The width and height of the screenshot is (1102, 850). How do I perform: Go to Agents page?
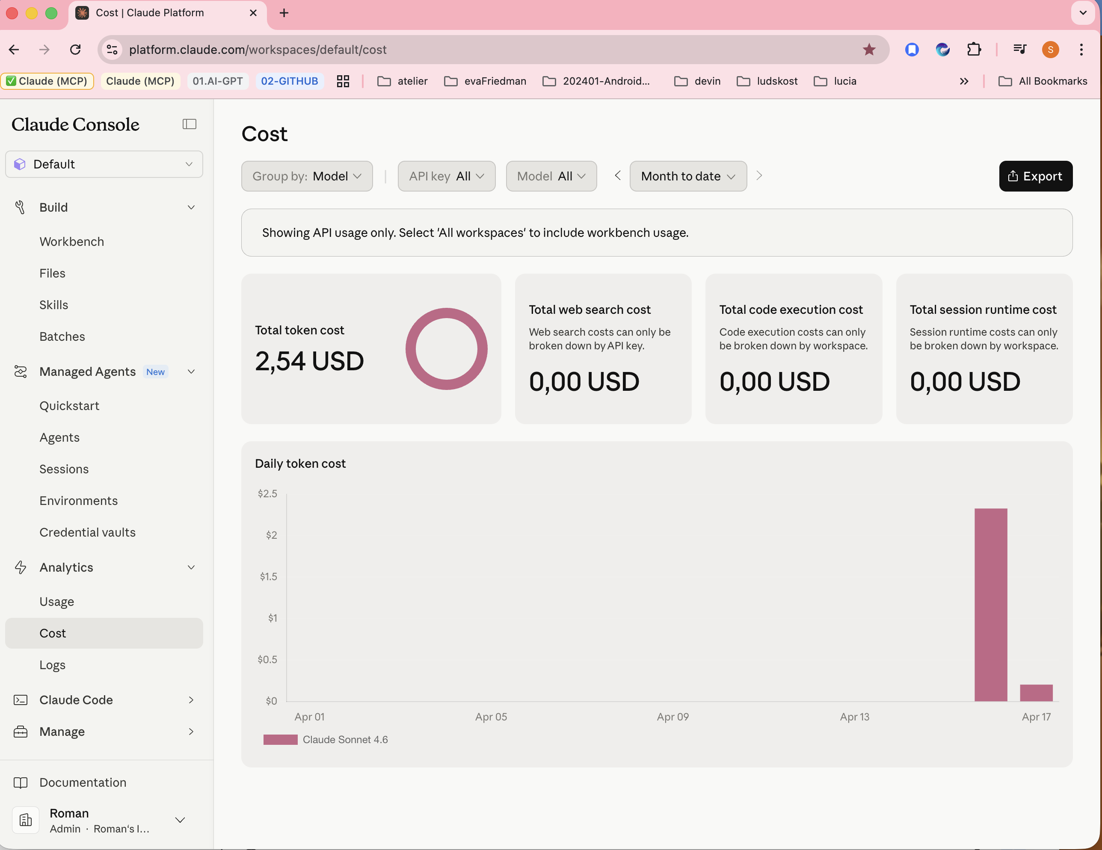point(59,438)
